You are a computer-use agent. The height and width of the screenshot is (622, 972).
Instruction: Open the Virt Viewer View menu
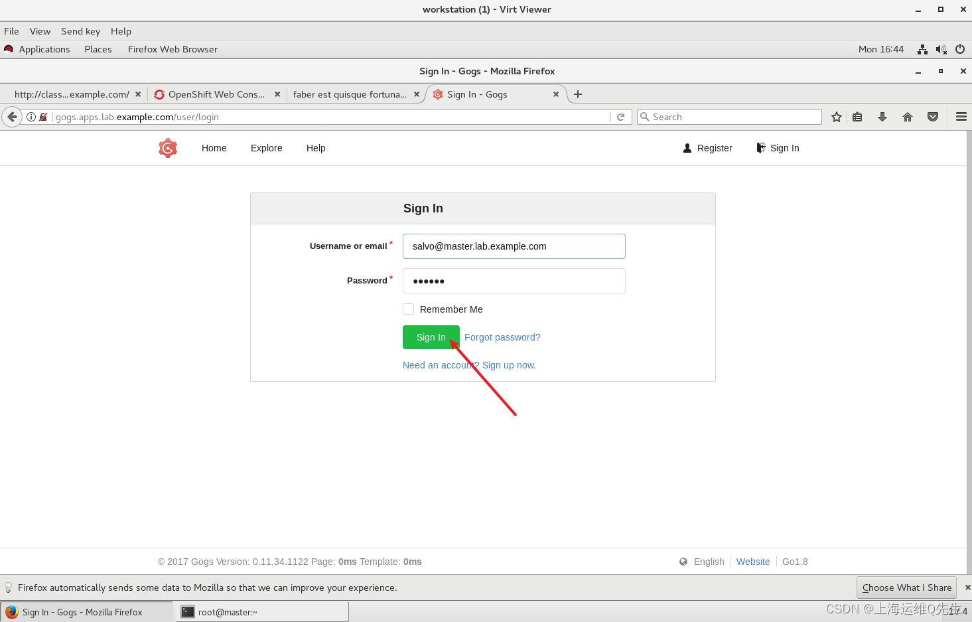[x=40, y=31]
